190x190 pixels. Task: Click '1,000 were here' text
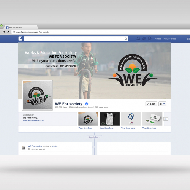[x=101, y=107]
